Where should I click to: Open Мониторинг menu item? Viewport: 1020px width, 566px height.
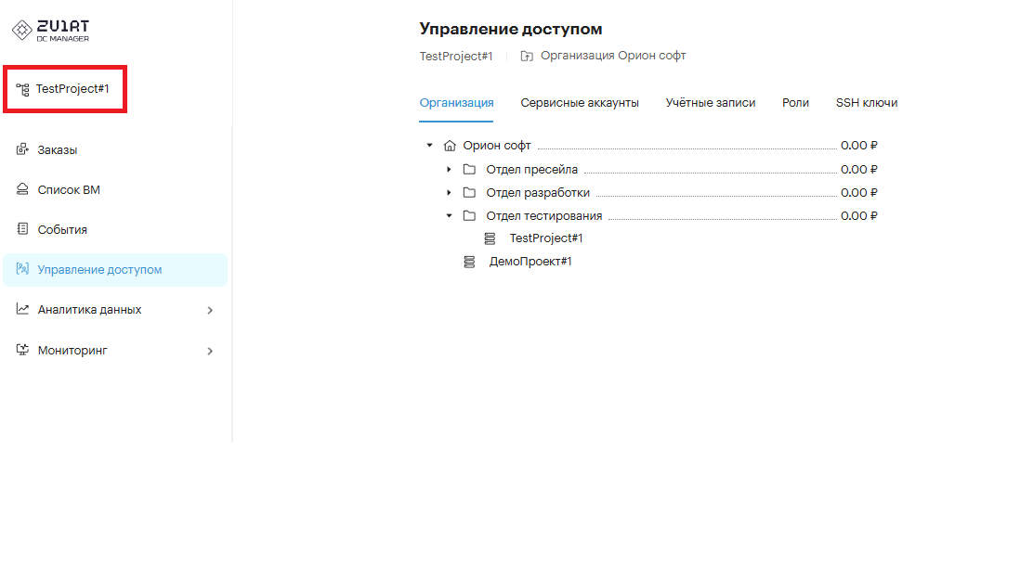click(x=72, y=351)
